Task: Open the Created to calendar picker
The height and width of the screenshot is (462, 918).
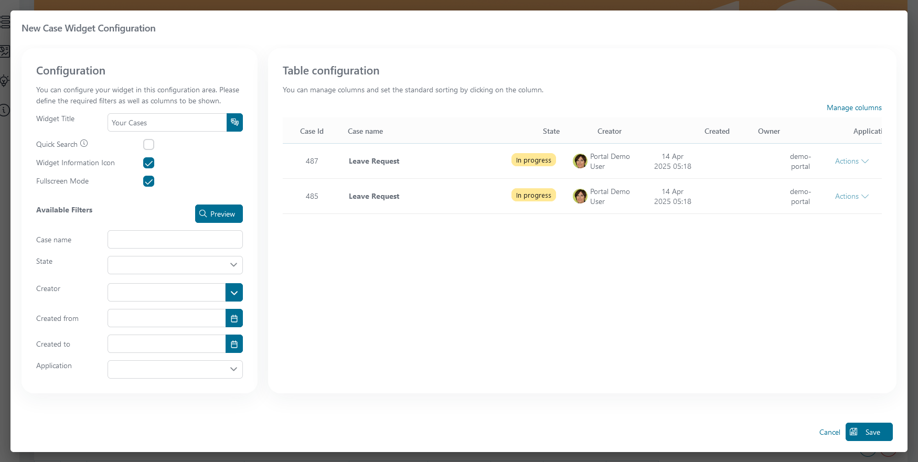Action: point(234,344)
